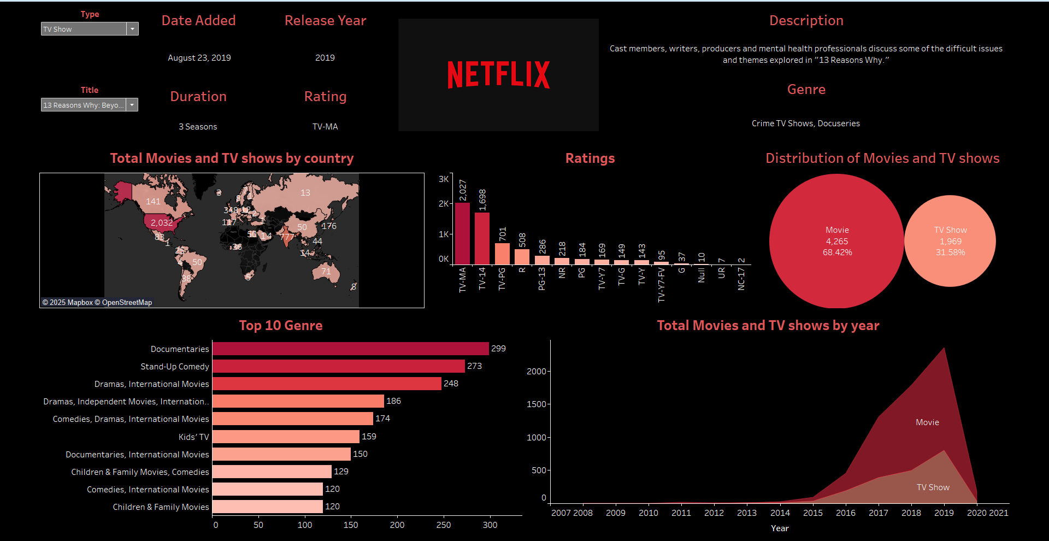Screen dimensions: 1049x541
Task: Select Comedies, Dramas, International Movies bar
Action: 292,419
